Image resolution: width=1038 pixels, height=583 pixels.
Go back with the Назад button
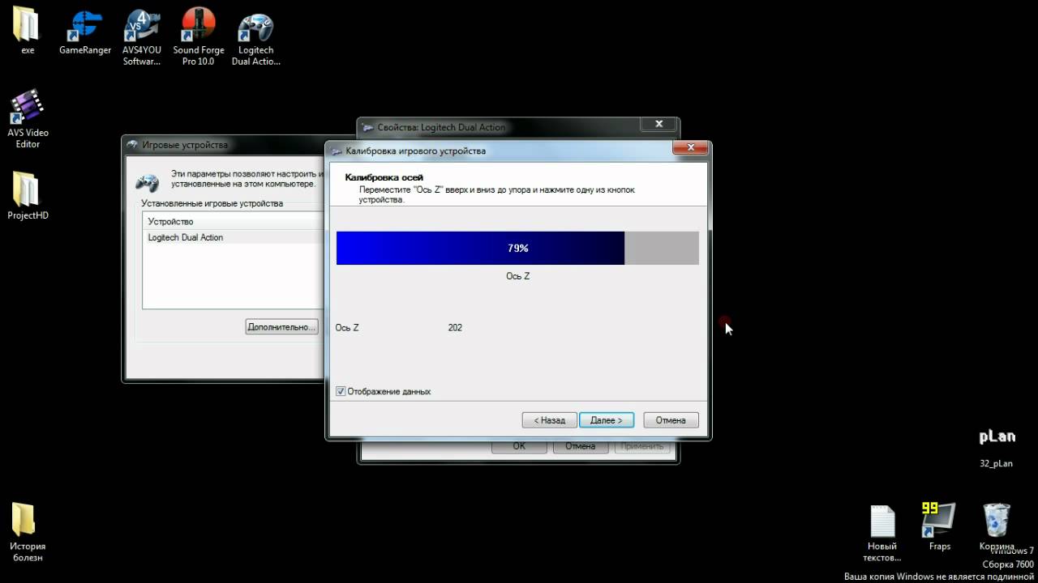click(550, 420)
